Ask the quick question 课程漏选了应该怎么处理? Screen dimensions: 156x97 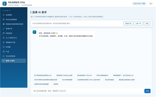[65, 76]
